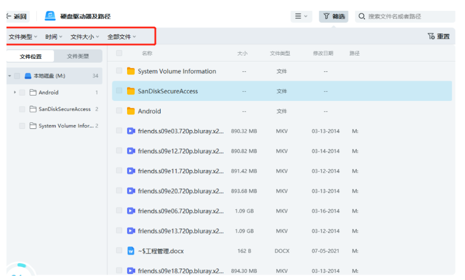
Task: Open the 文件大小 filter dropdown
Action: (85, 37)
